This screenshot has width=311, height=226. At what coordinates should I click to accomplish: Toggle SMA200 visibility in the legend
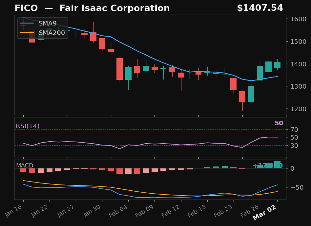pyautogui.click(x=52, y=33)
